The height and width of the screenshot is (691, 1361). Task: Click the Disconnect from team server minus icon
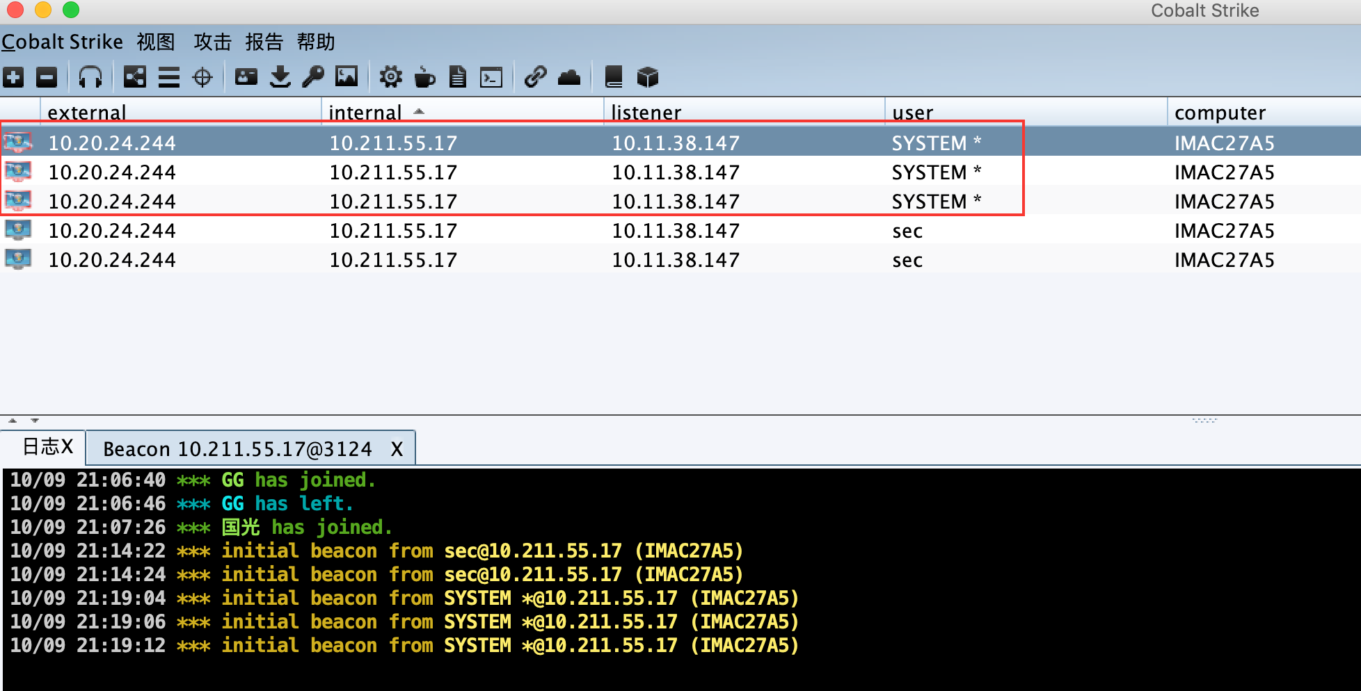[47, 77]
